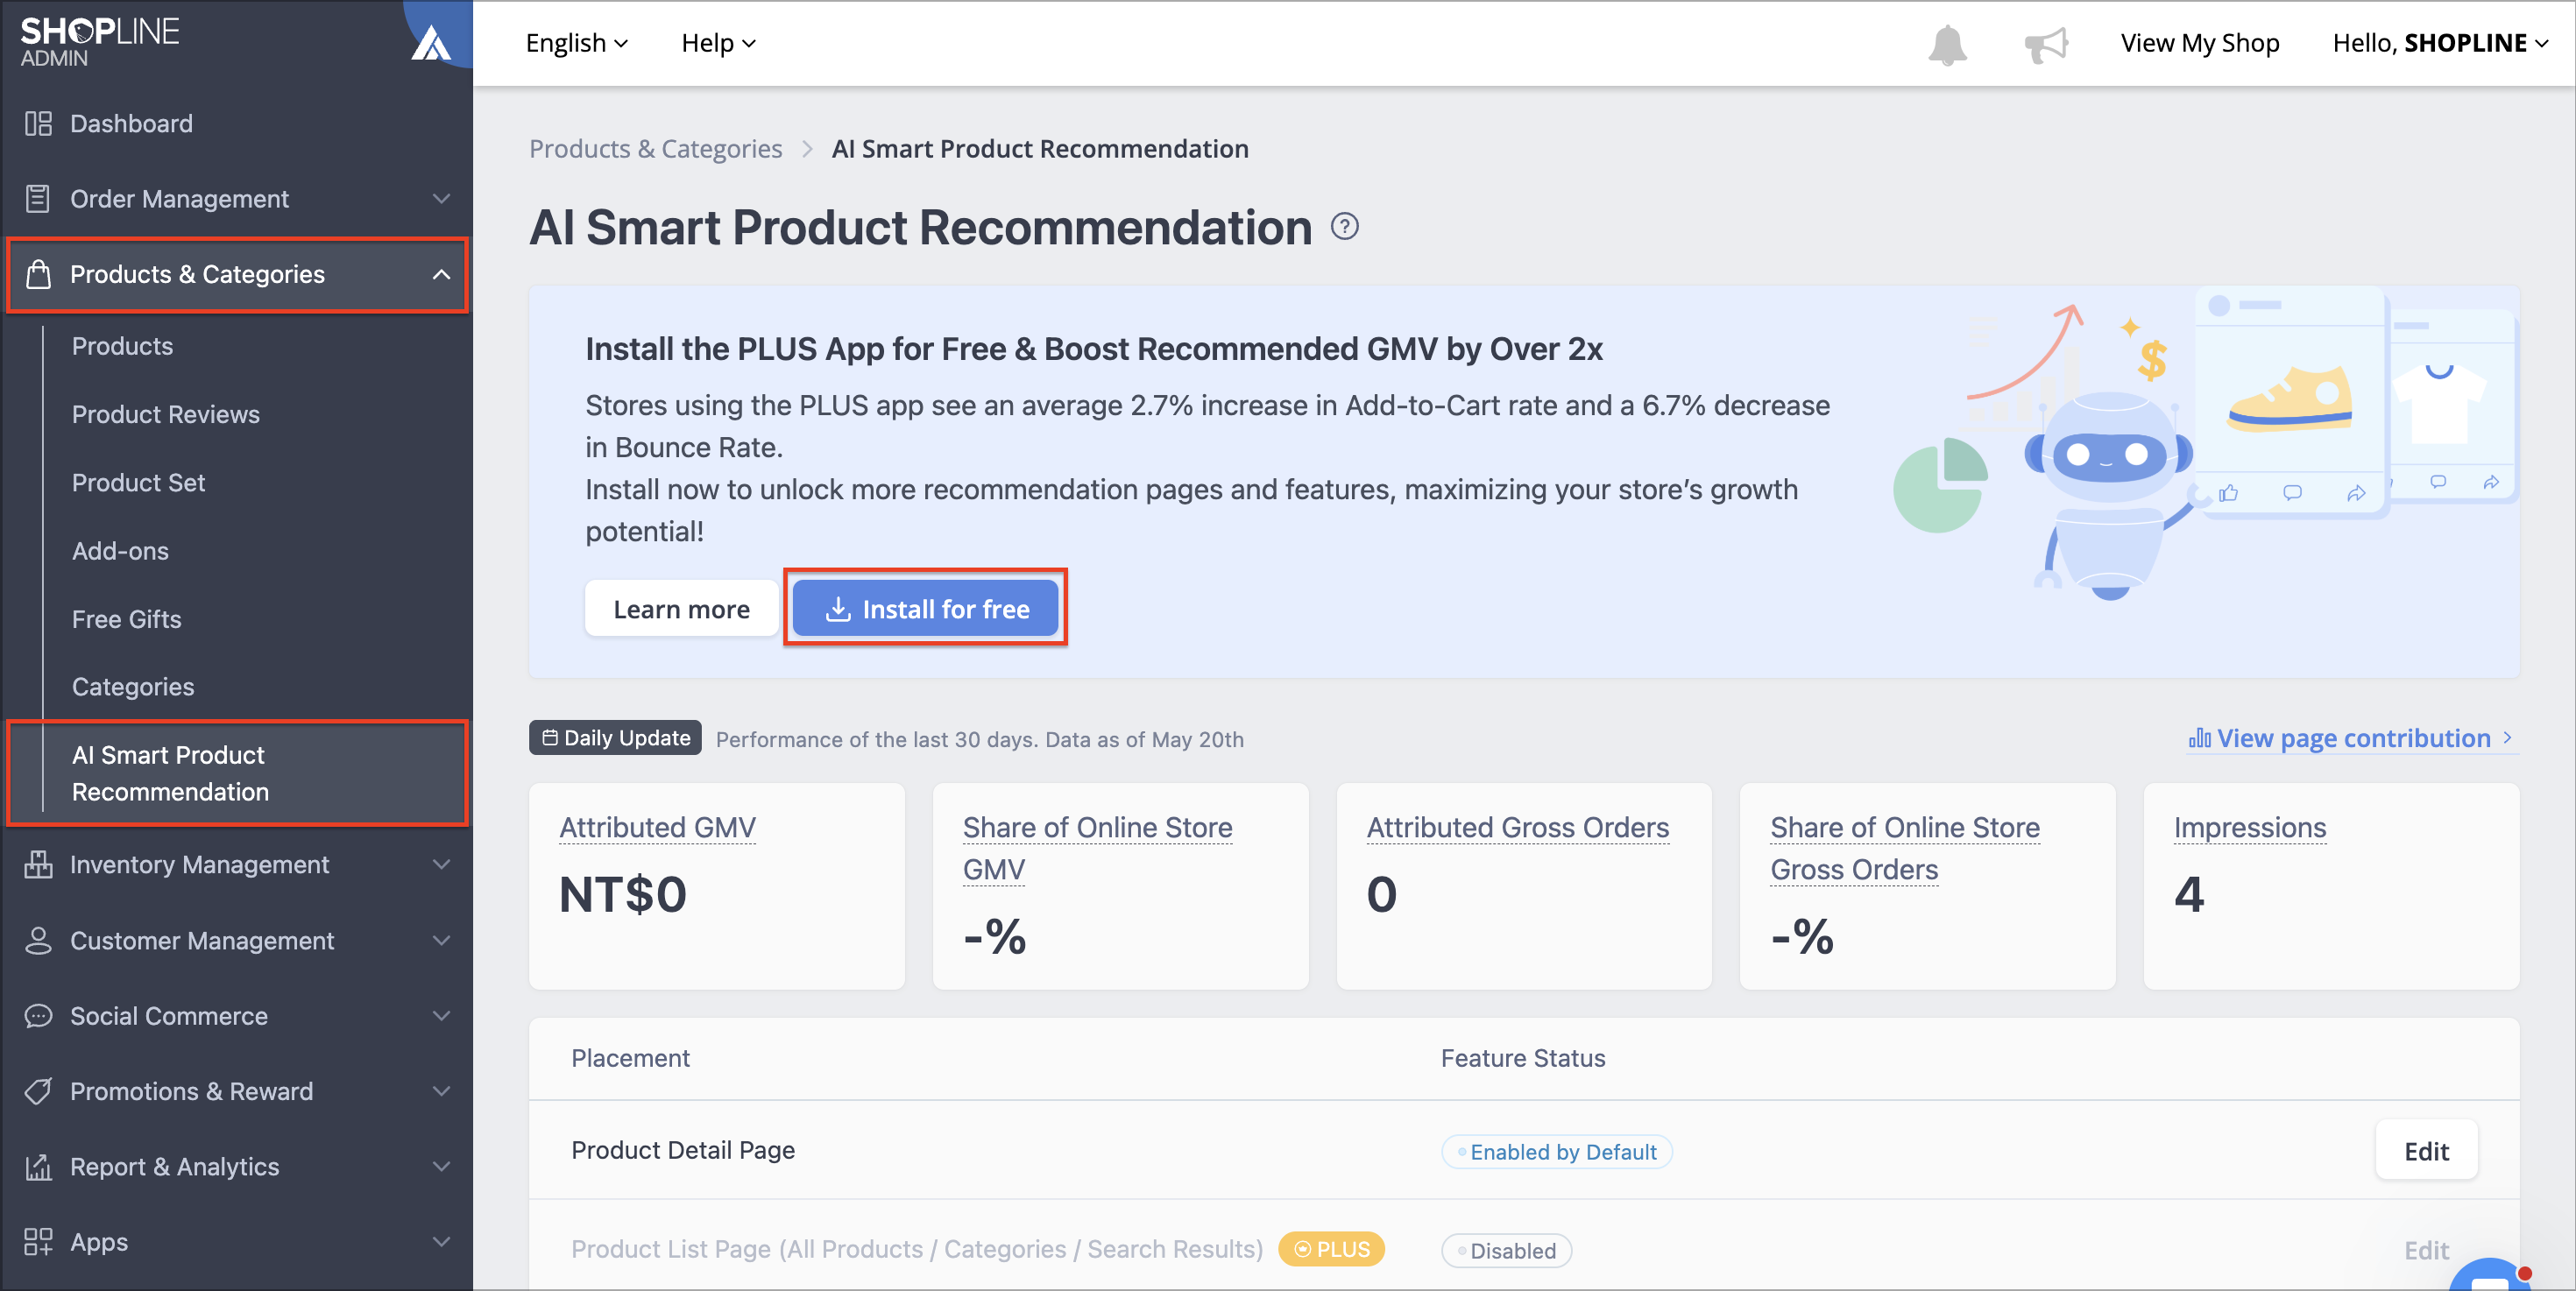This screenshot has height=1291, width=2576.
Task: Select Free Gifts in the sidebar
Action: pos(126,618)
